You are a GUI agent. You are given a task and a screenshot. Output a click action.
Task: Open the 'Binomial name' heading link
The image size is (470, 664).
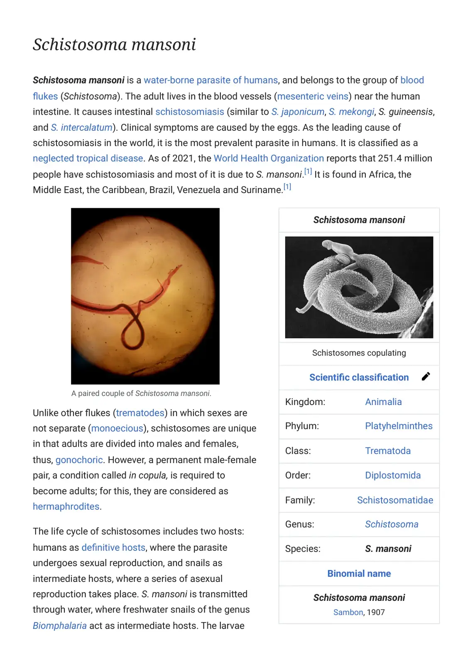coord(359,574)
